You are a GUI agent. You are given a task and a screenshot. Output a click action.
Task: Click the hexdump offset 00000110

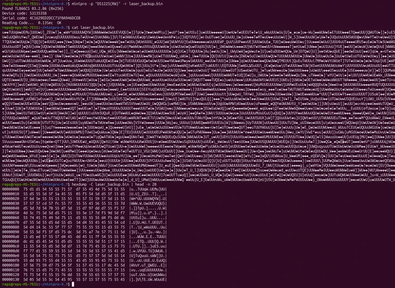click(x=10, y=270)
